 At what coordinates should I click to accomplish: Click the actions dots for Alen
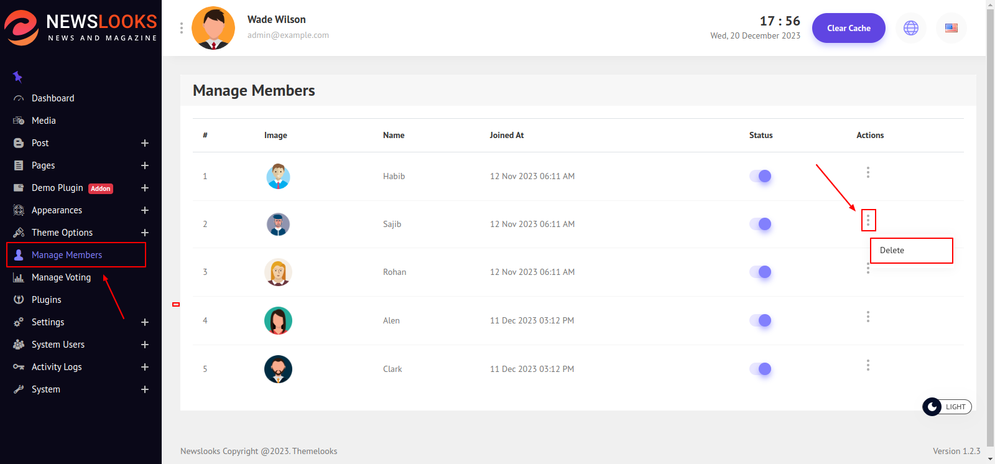tap(868, 317)
